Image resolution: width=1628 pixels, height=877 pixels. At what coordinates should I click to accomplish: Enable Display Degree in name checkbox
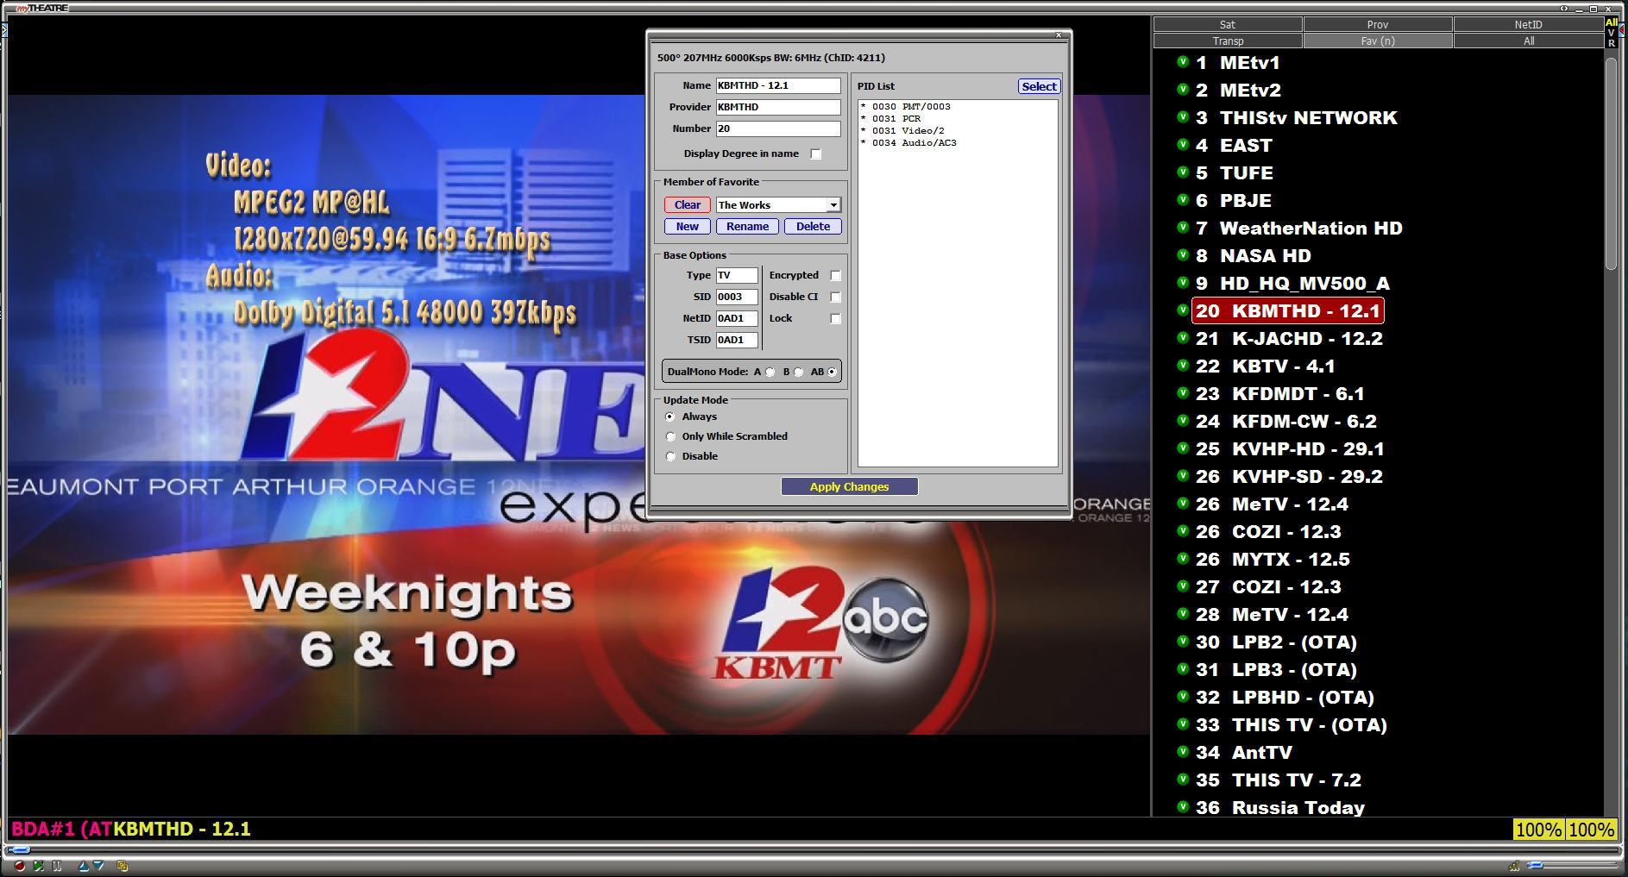pyautogui.click(x=815, y=153)
